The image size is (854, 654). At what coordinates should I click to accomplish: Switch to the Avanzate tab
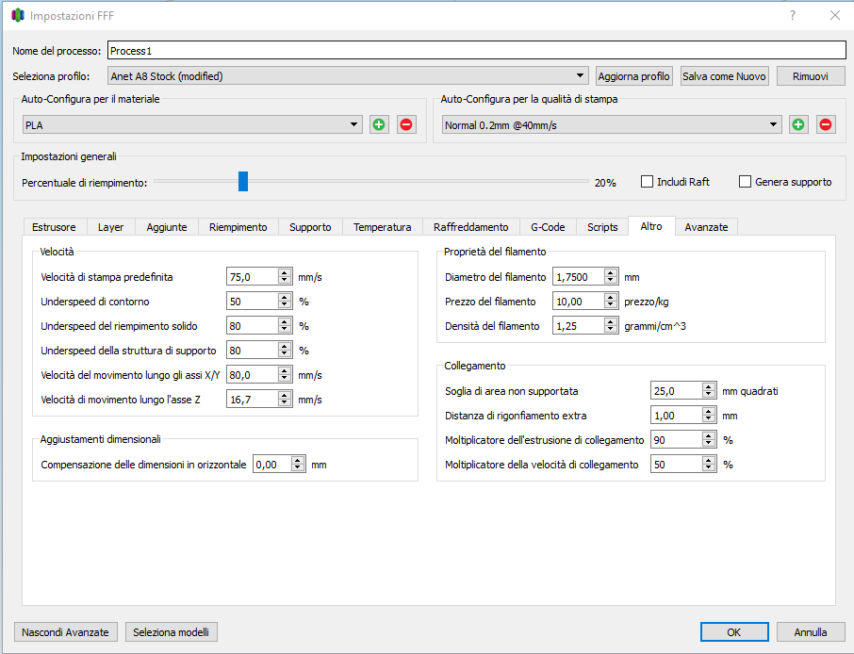tap(706, 227)
